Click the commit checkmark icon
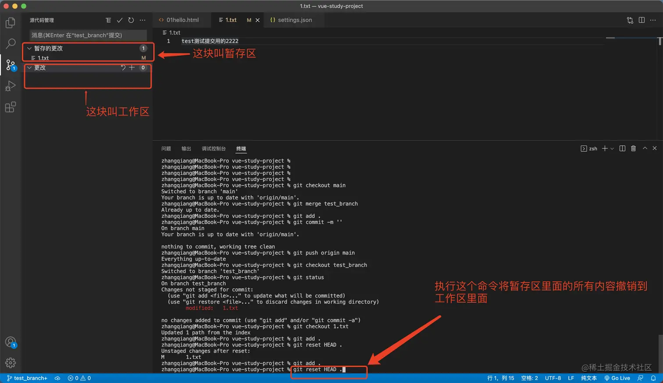Image resolution: width=663 pixels, height=383 pixels. (x=120, y=20)
